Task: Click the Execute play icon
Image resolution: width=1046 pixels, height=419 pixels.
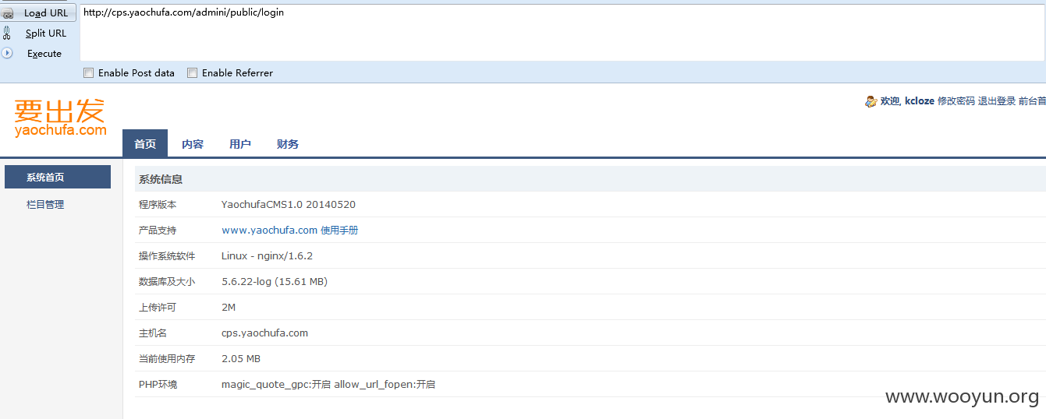Action: (x=7, y=53)
